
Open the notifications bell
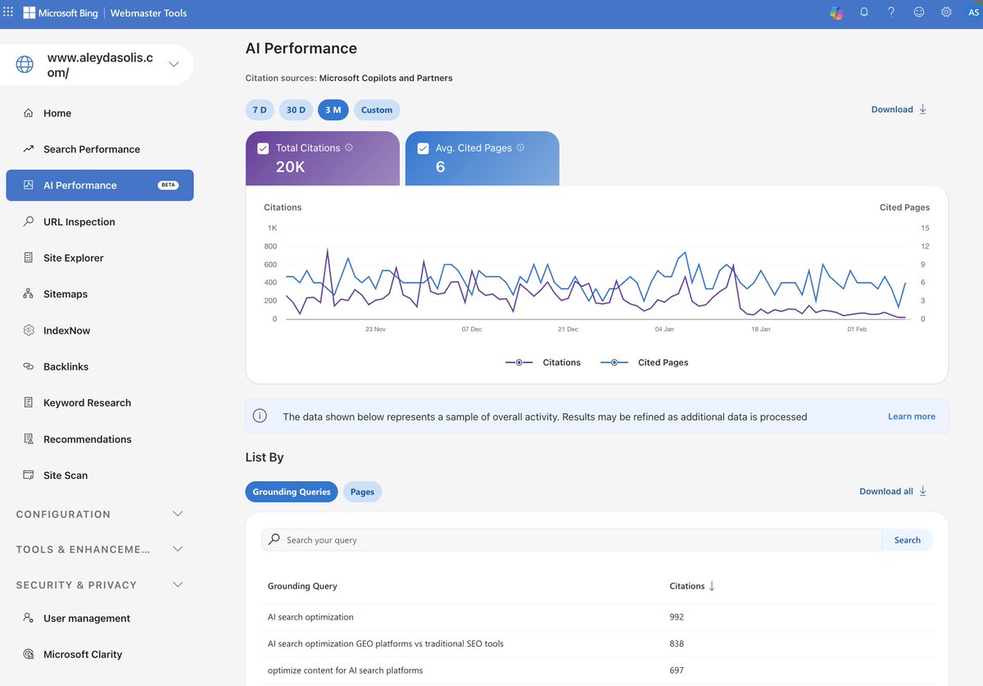pyautogui.click(x=863, y=11)
